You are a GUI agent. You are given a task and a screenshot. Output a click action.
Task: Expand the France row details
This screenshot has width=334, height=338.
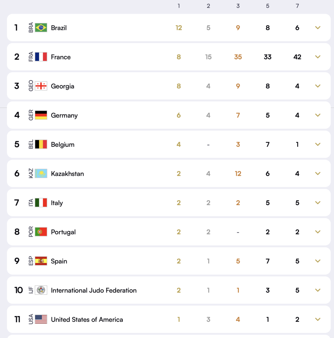[318, 57]
